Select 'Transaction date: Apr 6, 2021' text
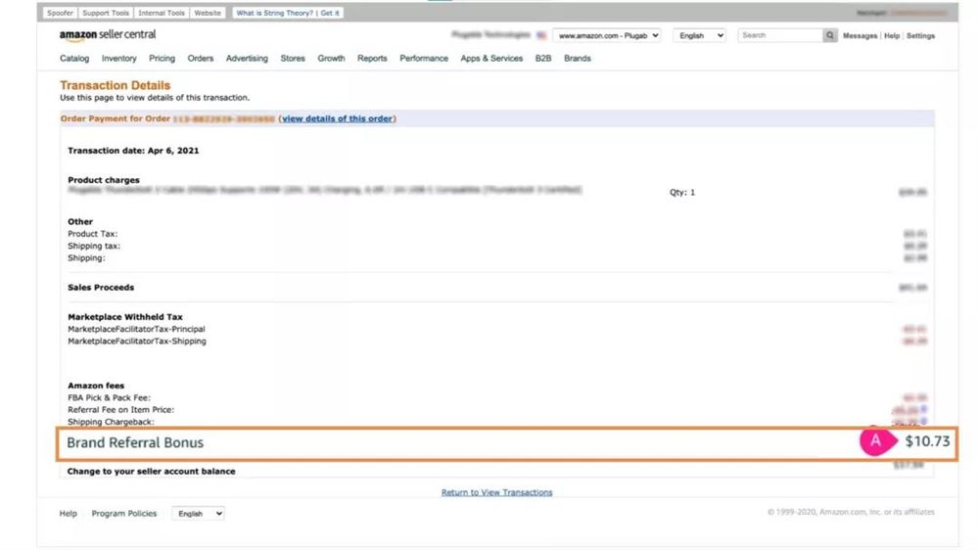This screenshot has width=978, height=550. 133,151
